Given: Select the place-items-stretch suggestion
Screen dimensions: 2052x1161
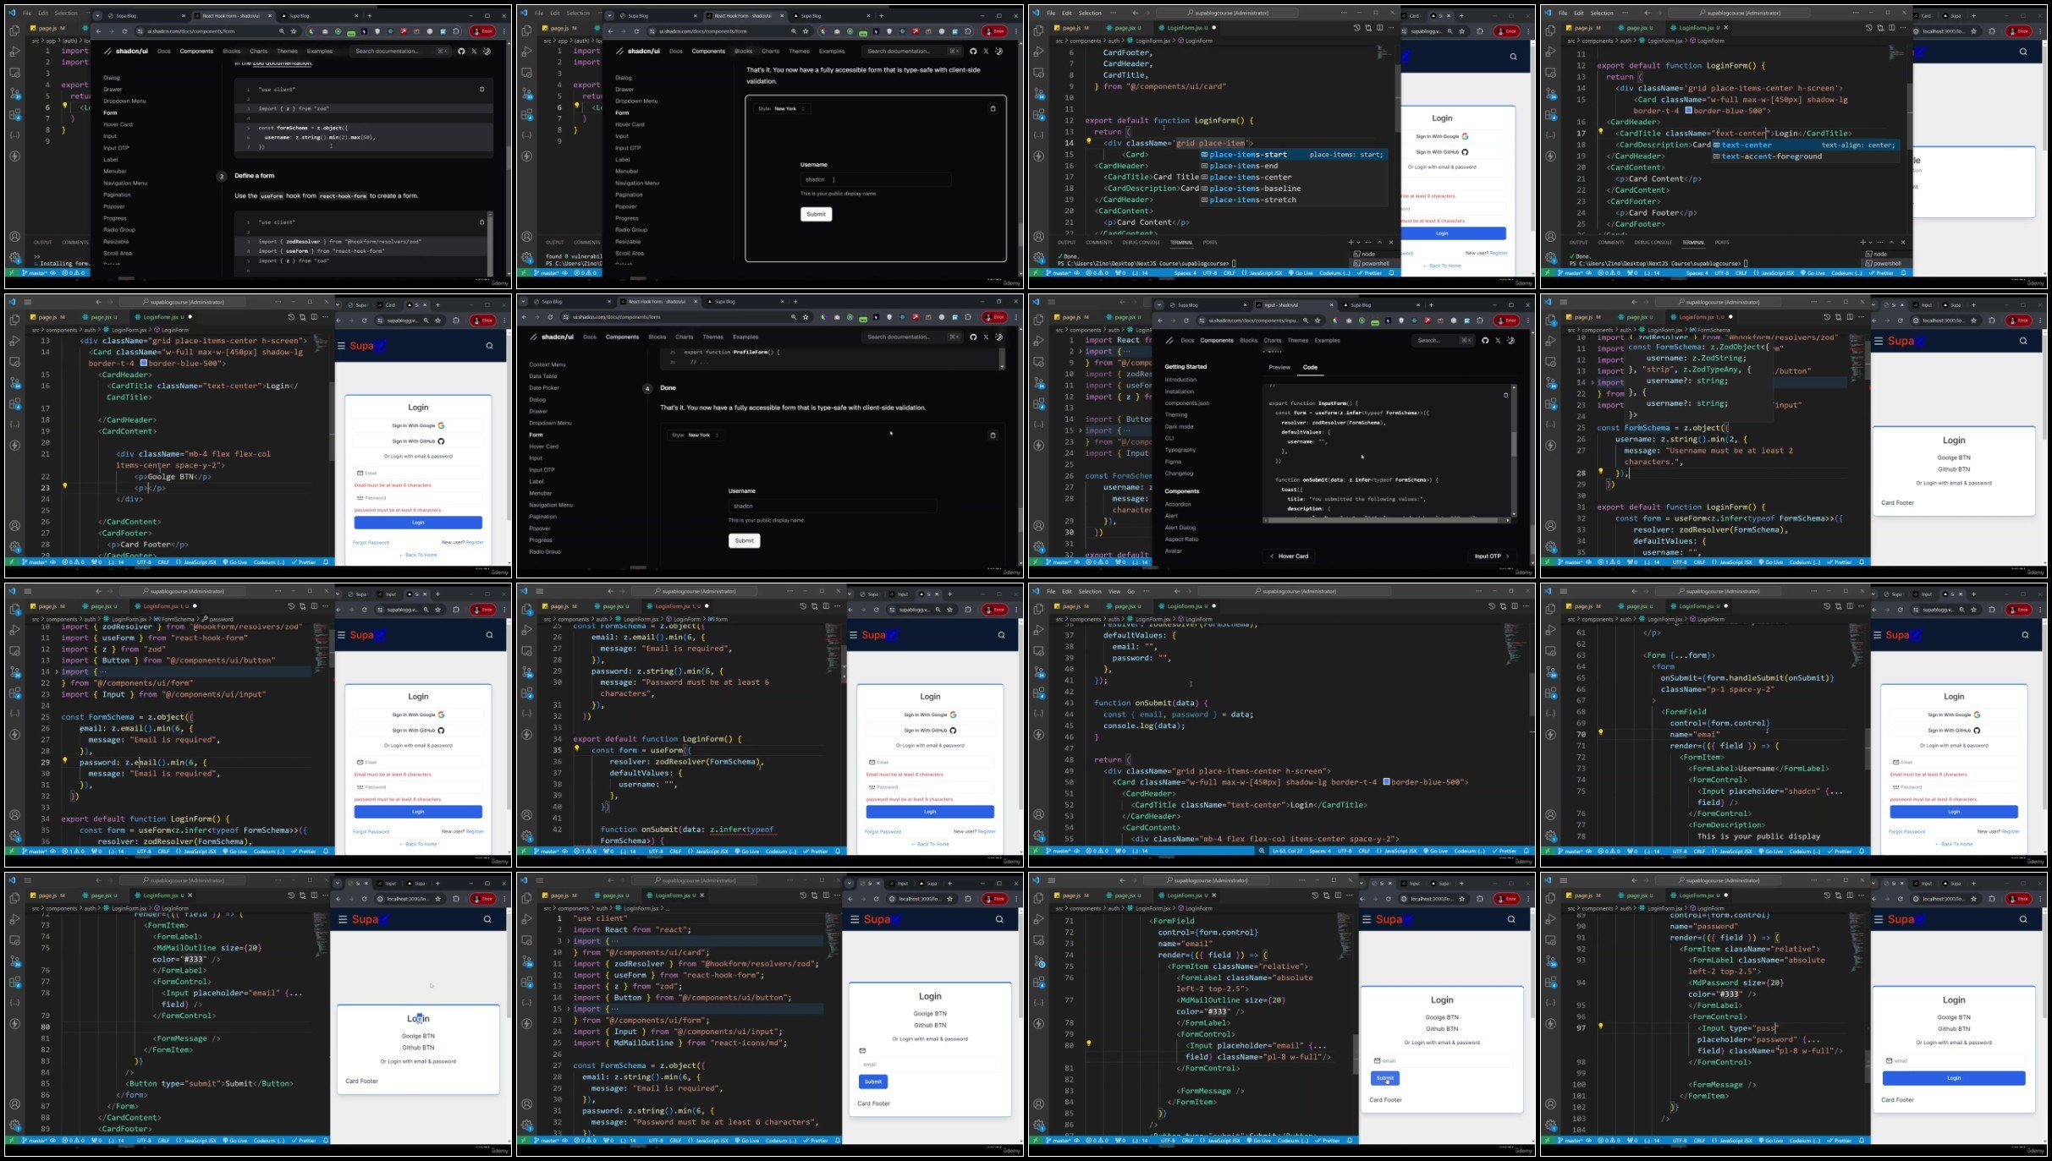Looking at the screenshot, I should click(1294, 200).
